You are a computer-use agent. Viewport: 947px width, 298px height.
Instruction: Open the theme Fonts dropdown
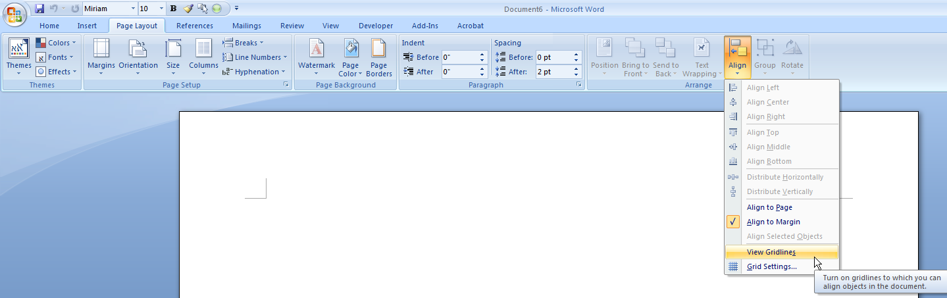click(57, 57)
